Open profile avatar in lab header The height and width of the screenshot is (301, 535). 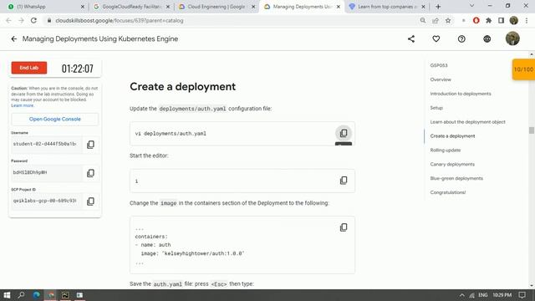pyautogui.click(x=512, y=38)
